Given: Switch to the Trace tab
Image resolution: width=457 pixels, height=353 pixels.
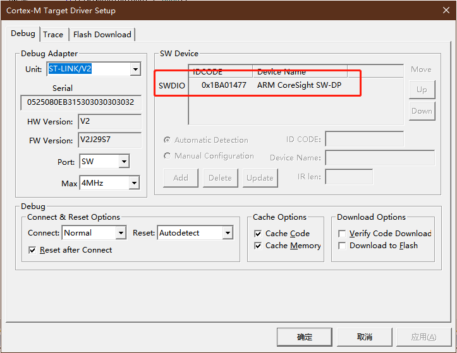Looking at the screenshot, I should tap(54, 35).
